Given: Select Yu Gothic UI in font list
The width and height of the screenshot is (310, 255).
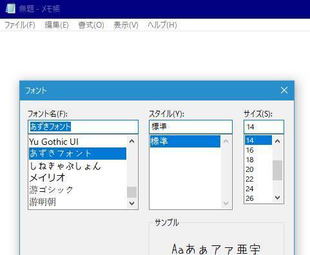Looking at the screenshot, I should (x=77, y=142).
